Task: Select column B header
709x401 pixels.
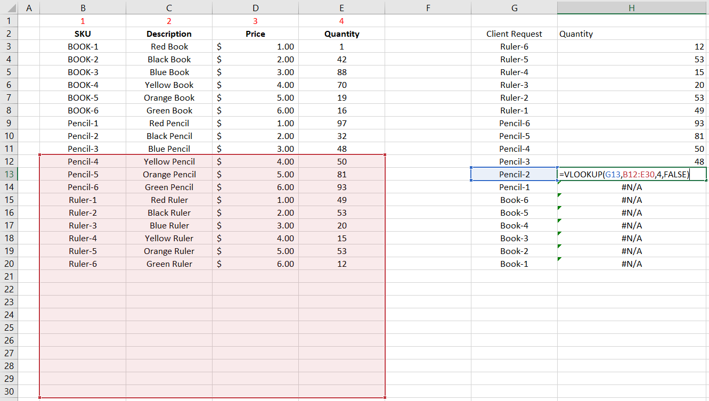Action: pyautogui.click(x=83, y=7)
